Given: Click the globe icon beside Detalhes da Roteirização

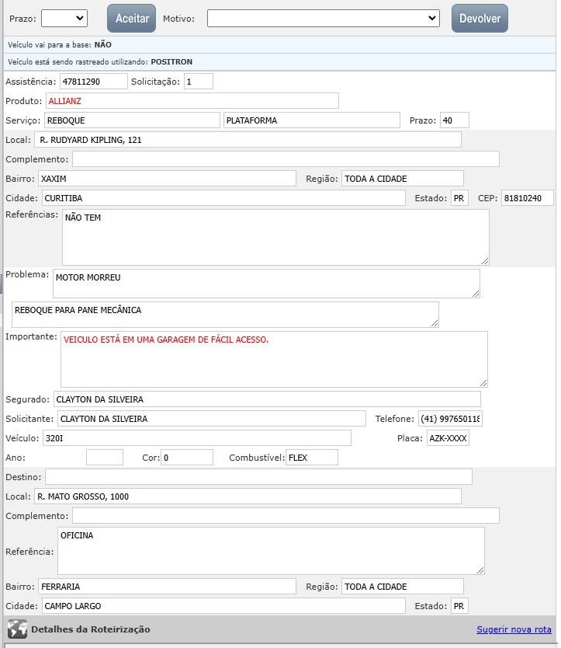Looking at the screenshot, I should click(17, 629).
